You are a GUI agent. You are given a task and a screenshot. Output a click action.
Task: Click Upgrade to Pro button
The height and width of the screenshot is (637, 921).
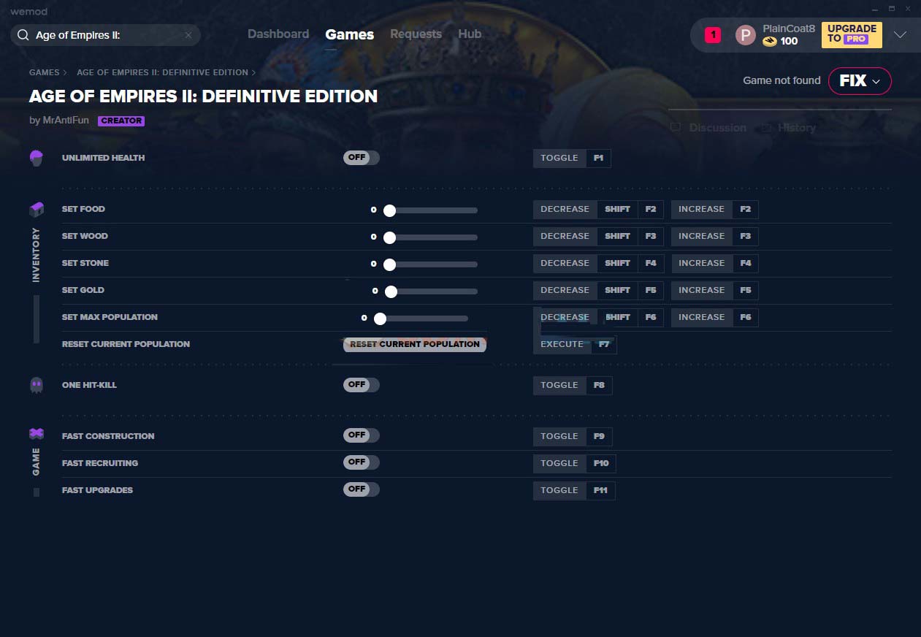(x=852, y=35)
